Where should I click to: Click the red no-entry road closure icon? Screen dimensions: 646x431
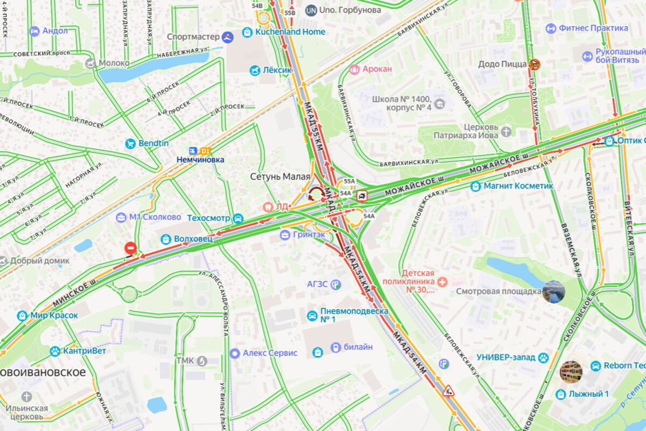130,248
